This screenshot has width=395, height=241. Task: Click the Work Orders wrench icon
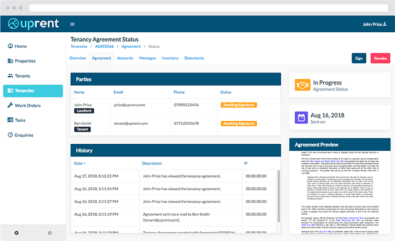pyautogui.click(x=10, y=105)
